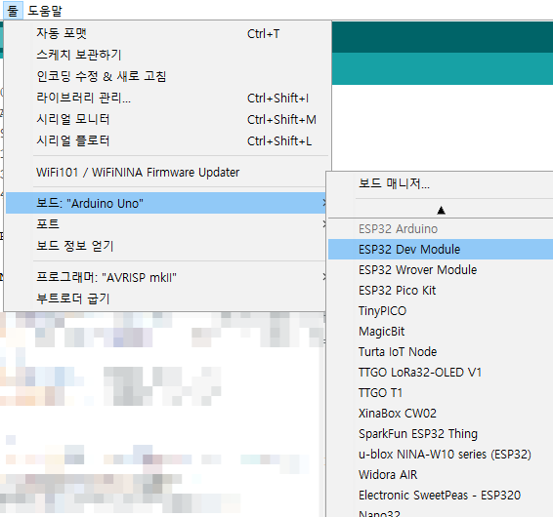Expand the 보드: "Arduino Uno" submenu
The height and width of the screenshot is (517, 553).
pos(166,203)
